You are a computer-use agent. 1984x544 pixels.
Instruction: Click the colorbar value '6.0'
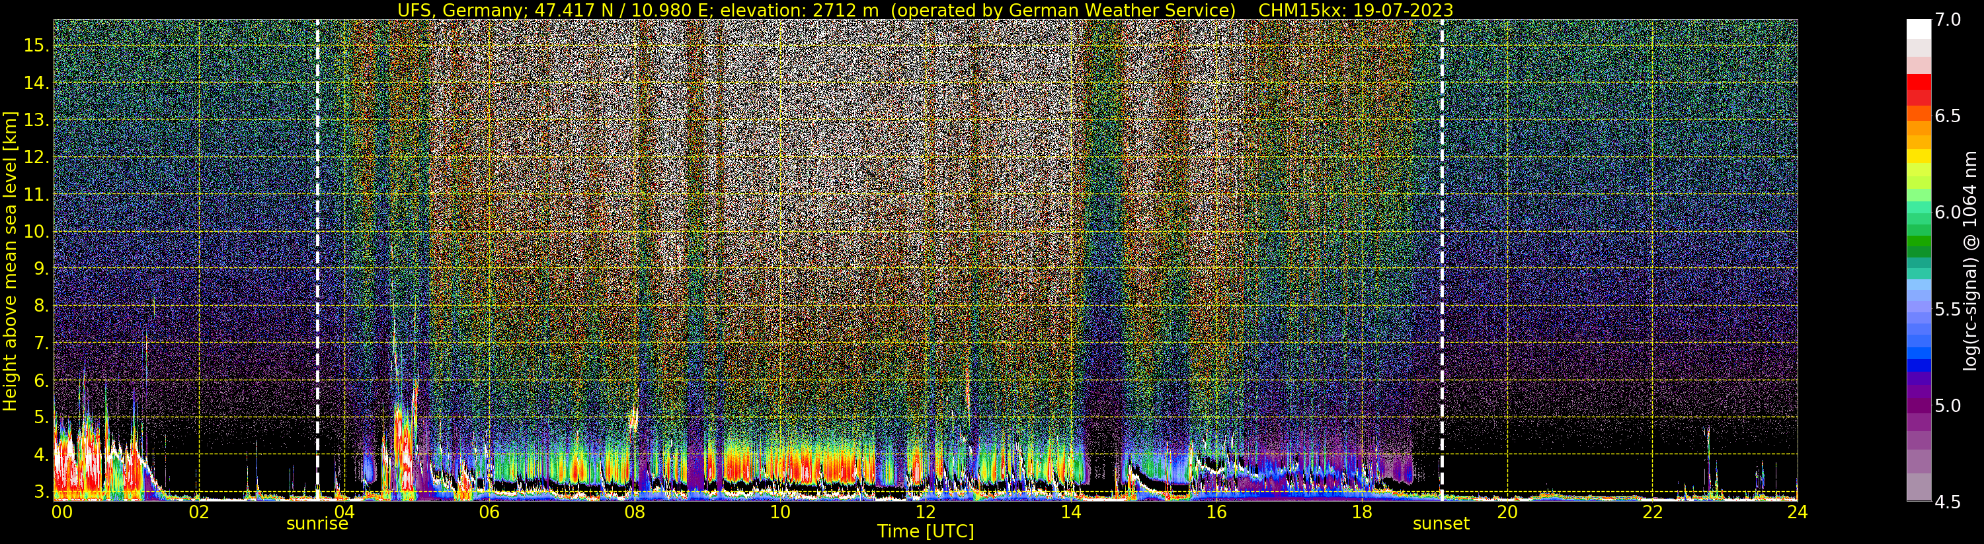[1948, 213]
